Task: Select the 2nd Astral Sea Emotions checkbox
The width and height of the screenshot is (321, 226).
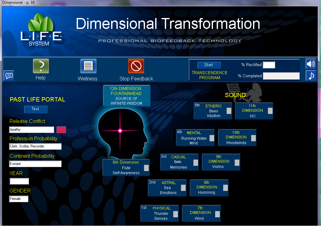Action: tap(183, 188)
